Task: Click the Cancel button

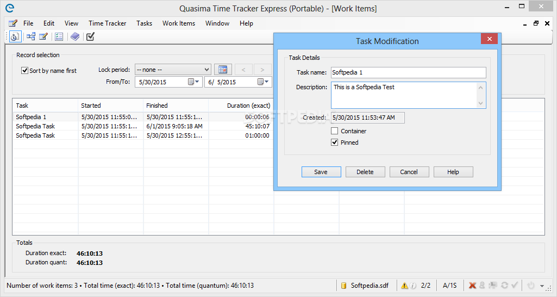Action: pos(409,172)
